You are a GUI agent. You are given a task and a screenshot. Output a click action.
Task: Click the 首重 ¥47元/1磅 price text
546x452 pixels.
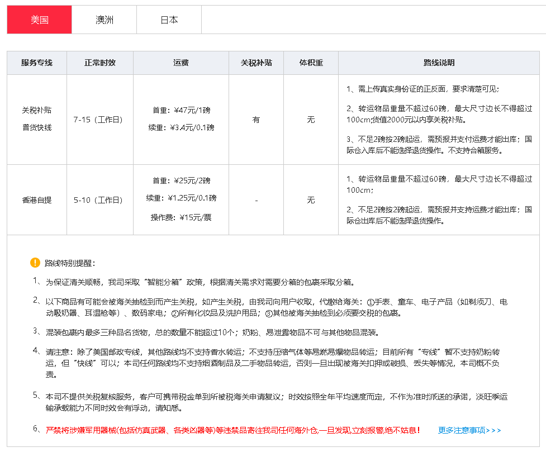pyautogui.click(x=182, y=111)
